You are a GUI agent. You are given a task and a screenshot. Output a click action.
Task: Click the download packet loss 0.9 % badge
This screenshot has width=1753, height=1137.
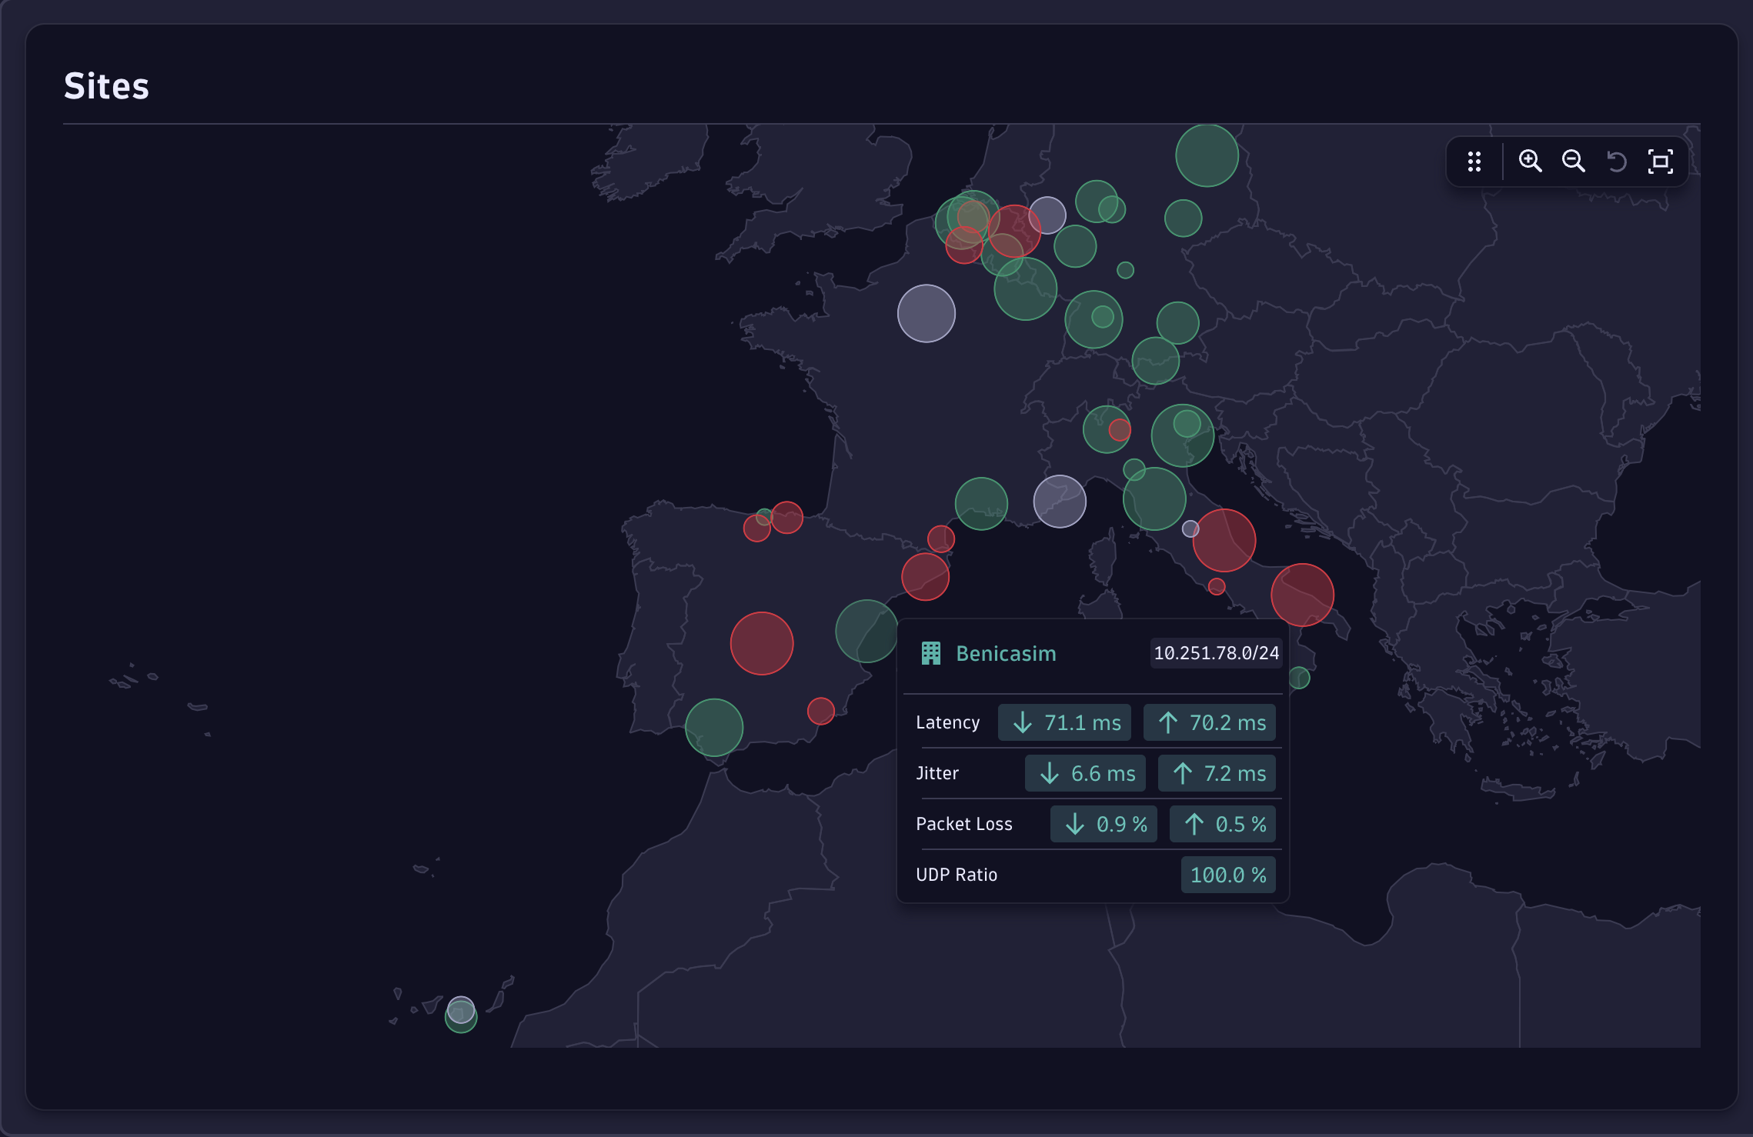point(1104,824)
